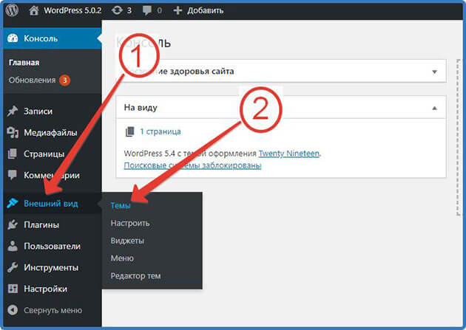Open Редактор тем submenu item
This screenshot has width=466, height=330.
(135, 276)
